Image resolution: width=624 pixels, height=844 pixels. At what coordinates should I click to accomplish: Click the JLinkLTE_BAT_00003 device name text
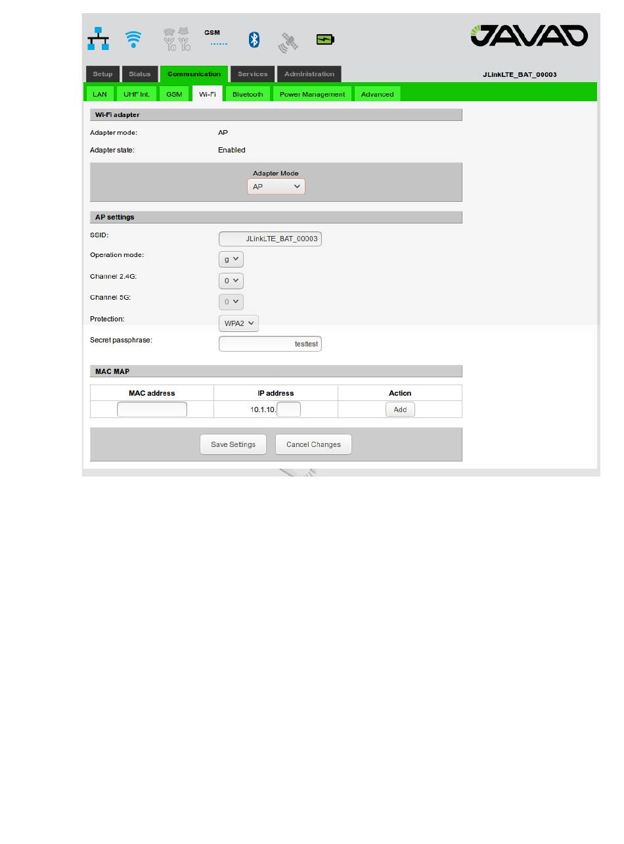pos(520,74)
